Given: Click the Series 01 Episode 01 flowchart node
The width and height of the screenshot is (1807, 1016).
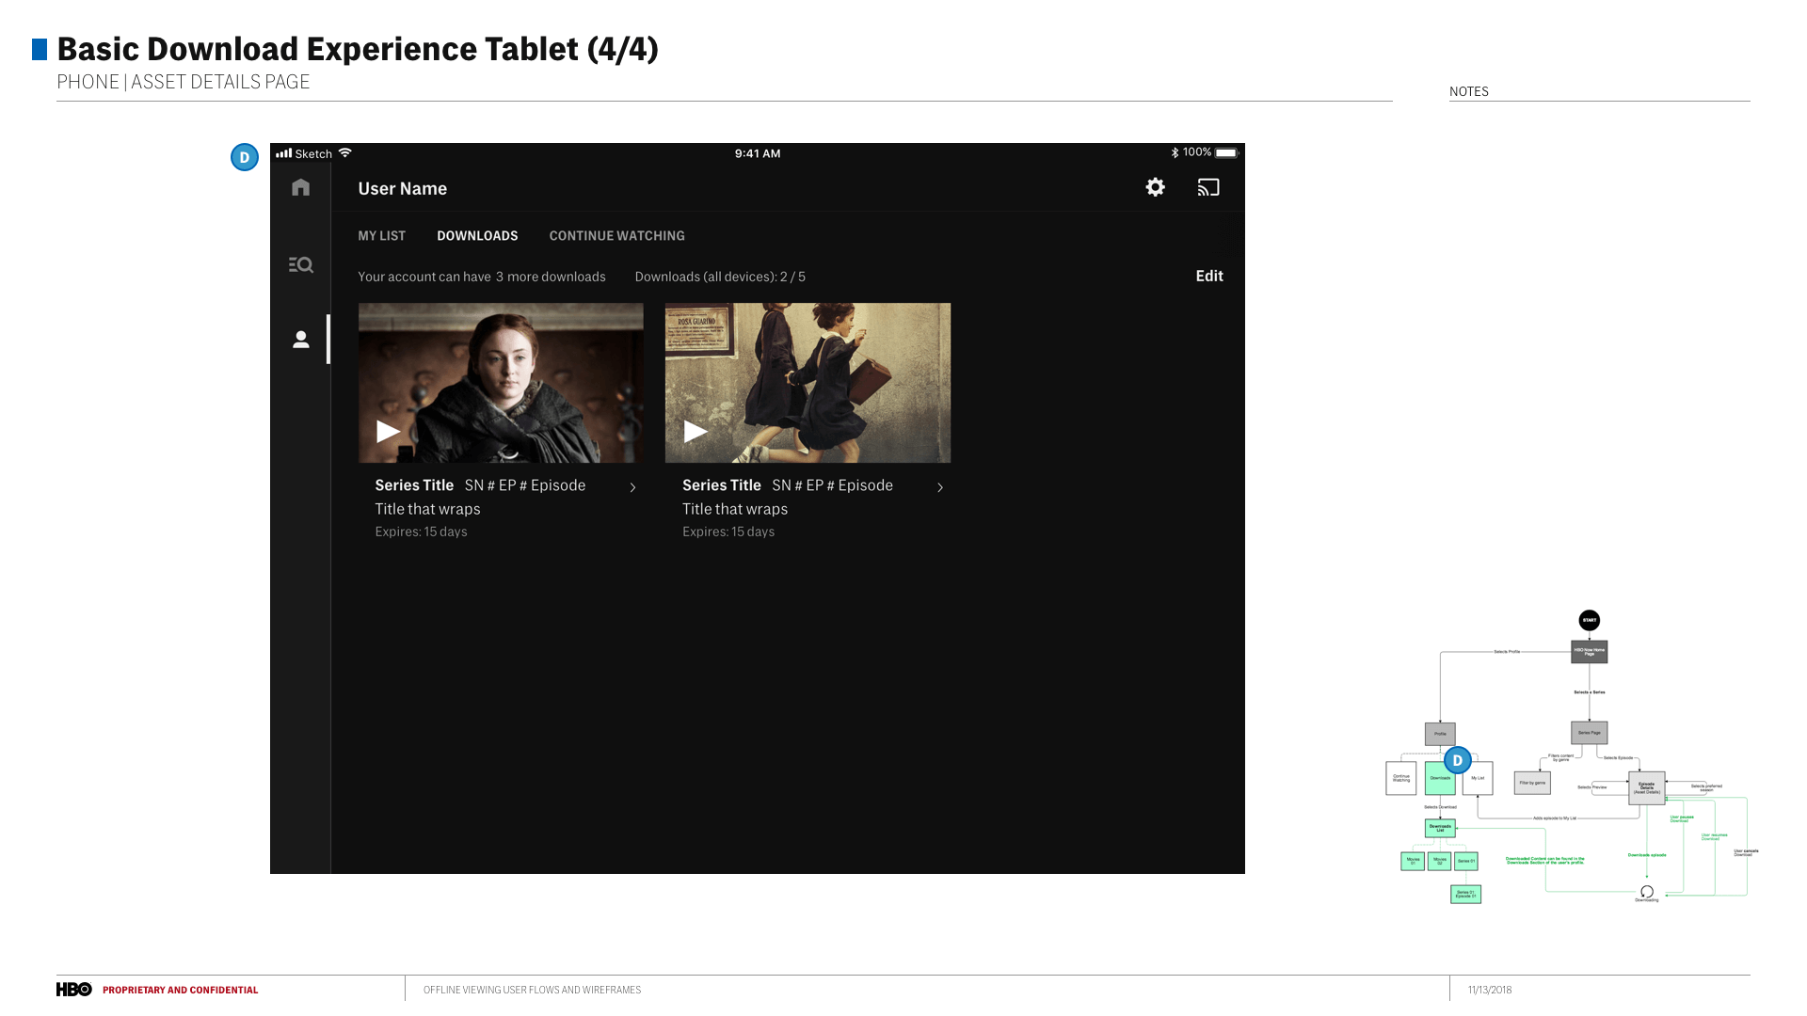Looking at the screenshot, I should point(1465,894).
